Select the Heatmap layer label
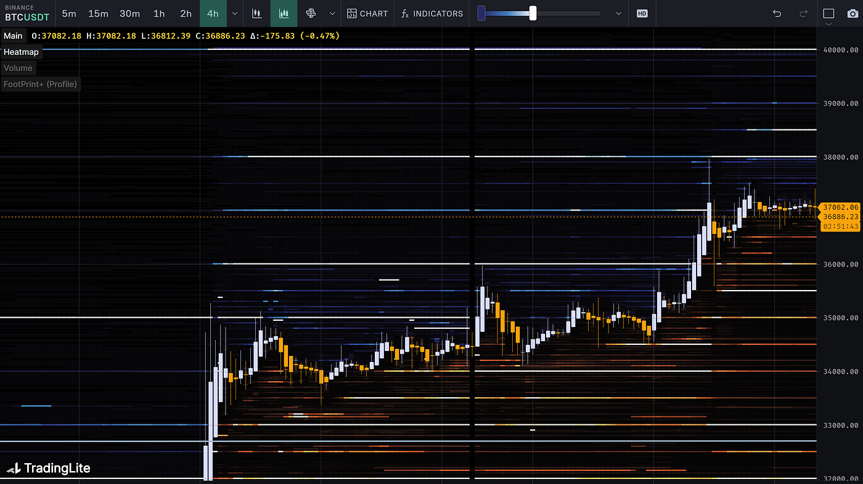Viewport: 863px width, 484px height. (x=21, y=52)
